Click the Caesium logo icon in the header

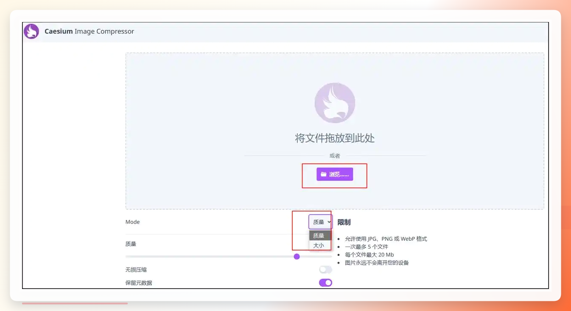tap(31, 31)
